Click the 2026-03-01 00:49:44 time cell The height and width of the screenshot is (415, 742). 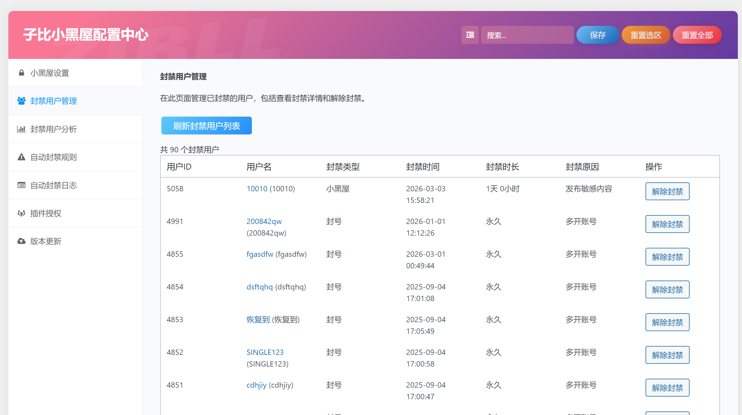coord(426,260)
